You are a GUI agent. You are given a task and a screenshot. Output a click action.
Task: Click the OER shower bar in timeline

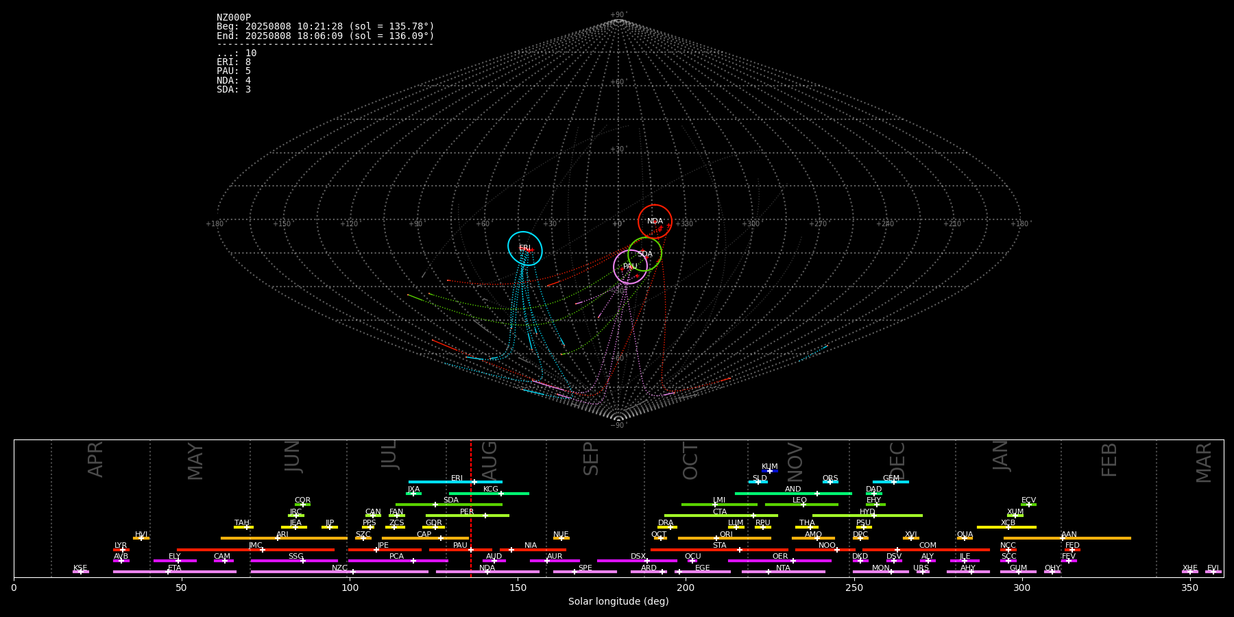(x=779, y=561)
